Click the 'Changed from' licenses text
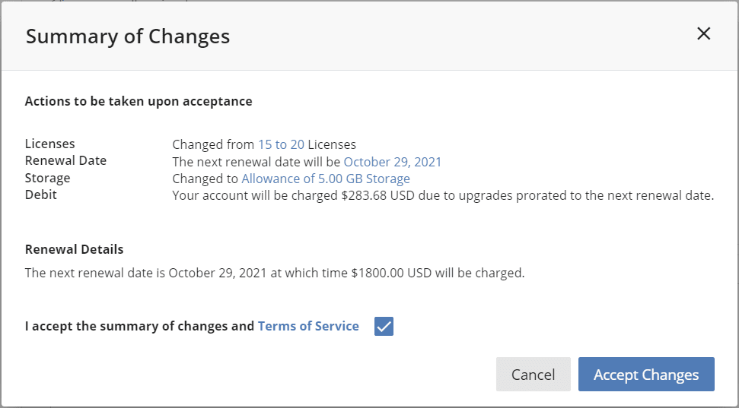 point(213,144)
